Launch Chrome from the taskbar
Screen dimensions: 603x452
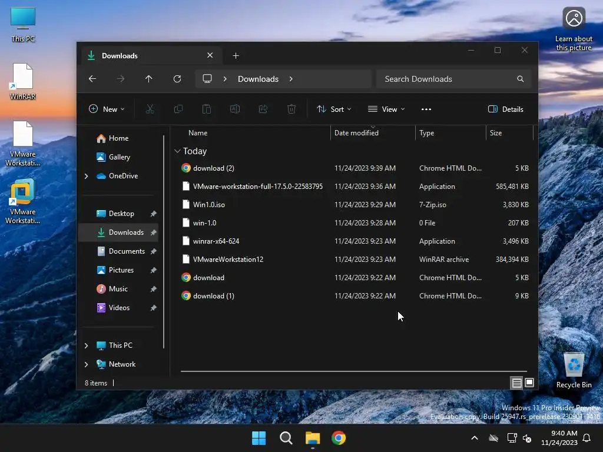pyautogui.click(x=339, y=438)
